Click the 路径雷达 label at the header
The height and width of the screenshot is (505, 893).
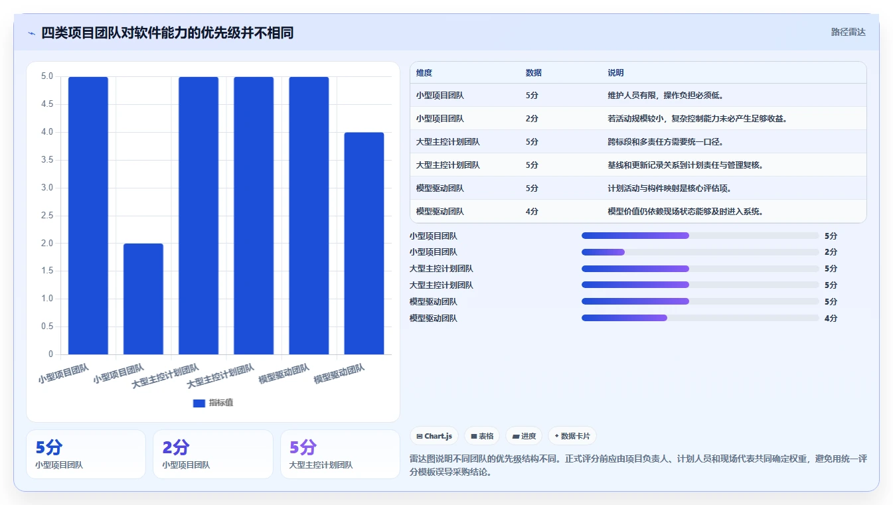click(849, 32)
